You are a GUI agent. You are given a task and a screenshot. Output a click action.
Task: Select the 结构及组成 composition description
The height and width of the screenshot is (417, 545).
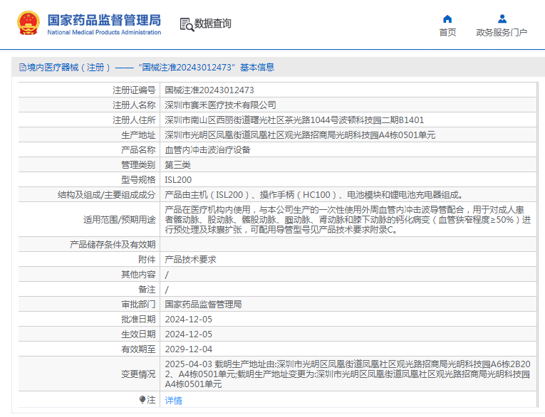[314, 195]
